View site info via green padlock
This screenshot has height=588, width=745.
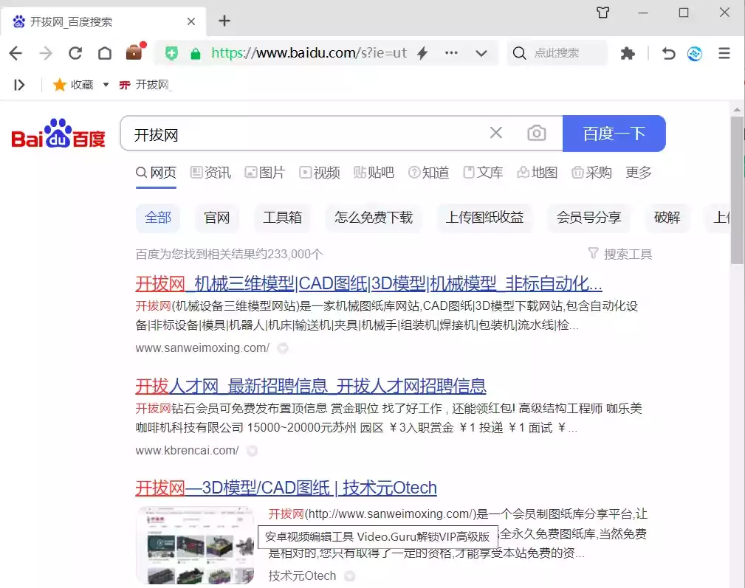pos(195,54)
